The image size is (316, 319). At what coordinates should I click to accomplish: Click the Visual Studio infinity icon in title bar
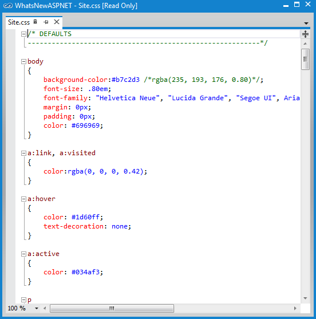[8, 6]
